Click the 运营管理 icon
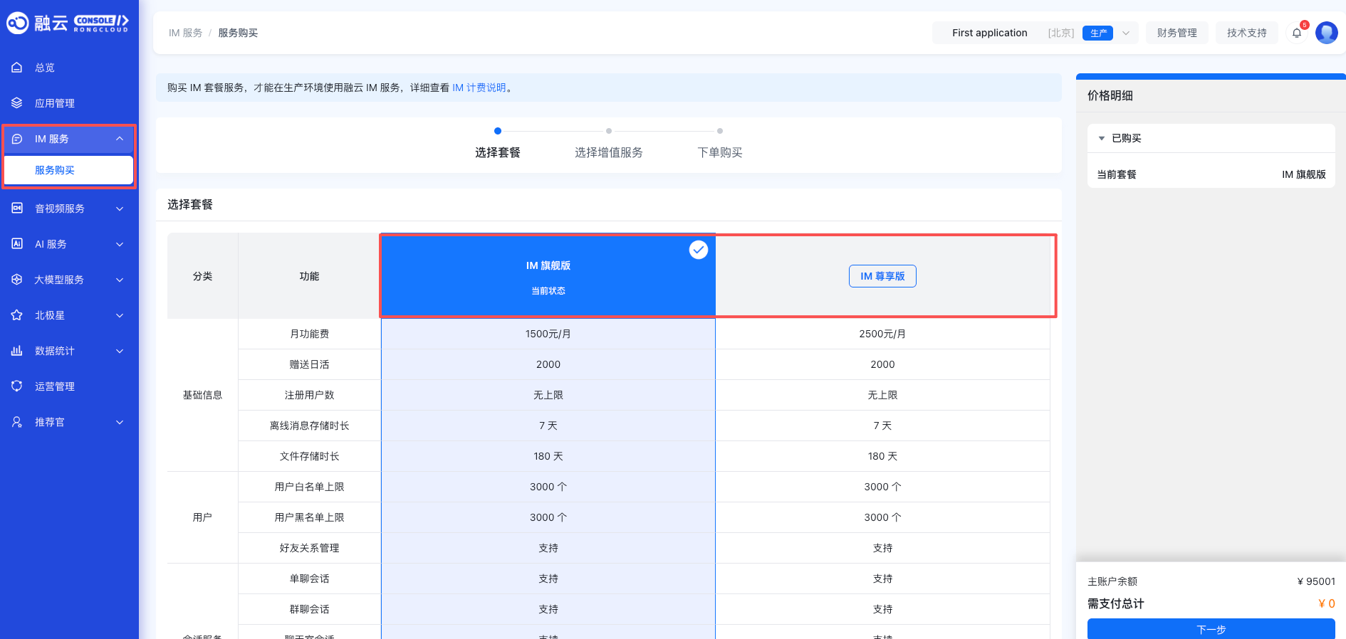The image size is (1346, 639). tap(17, 386)
